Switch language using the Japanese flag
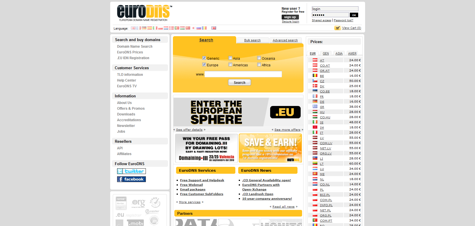The image size is (475, 226). click(x=193, y=28)
